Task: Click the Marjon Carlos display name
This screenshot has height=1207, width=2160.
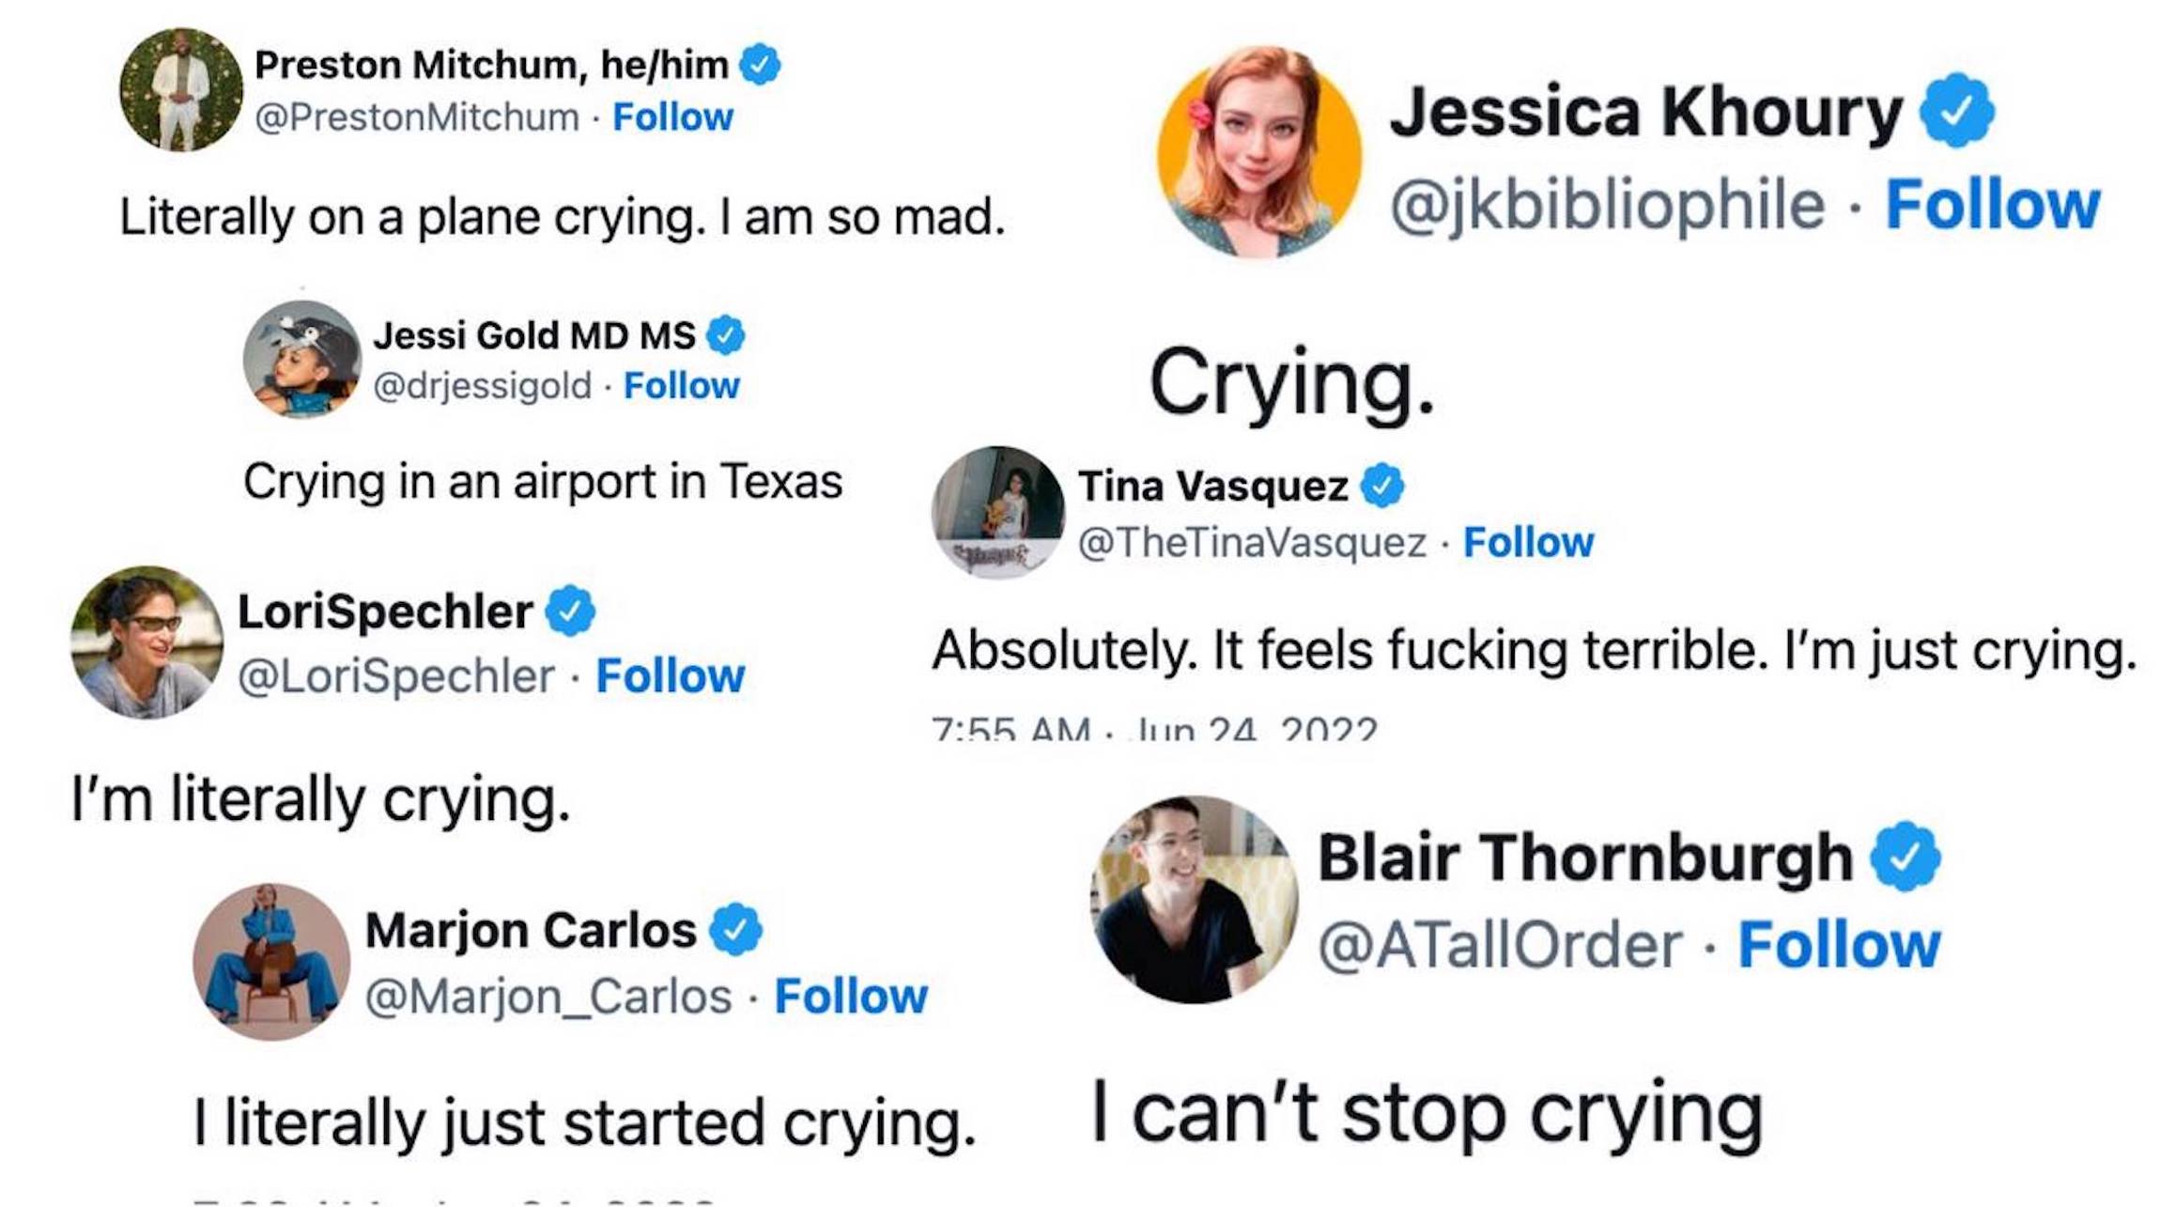Action: click(531, 930)
